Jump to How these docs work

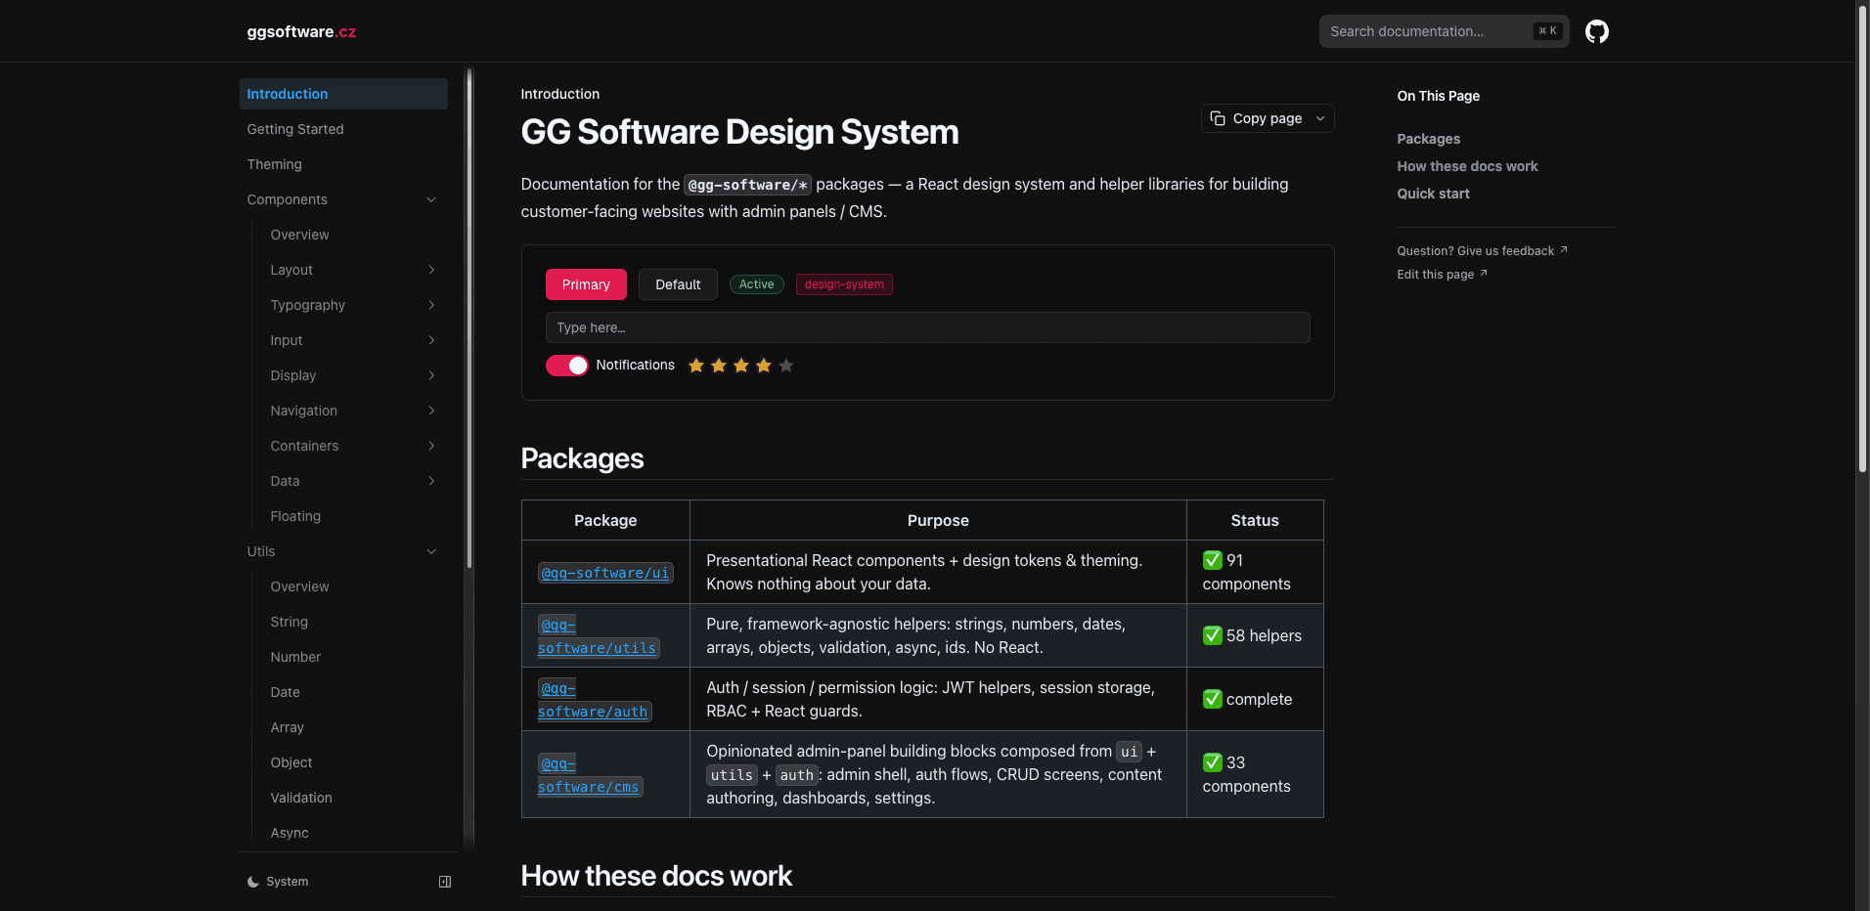coord(1467,166)
